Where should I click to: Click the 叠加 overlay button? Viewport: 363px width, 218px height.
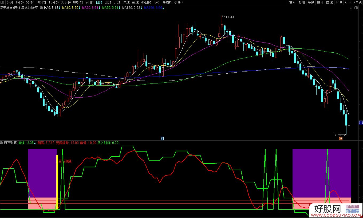click(x=302, y=2)
